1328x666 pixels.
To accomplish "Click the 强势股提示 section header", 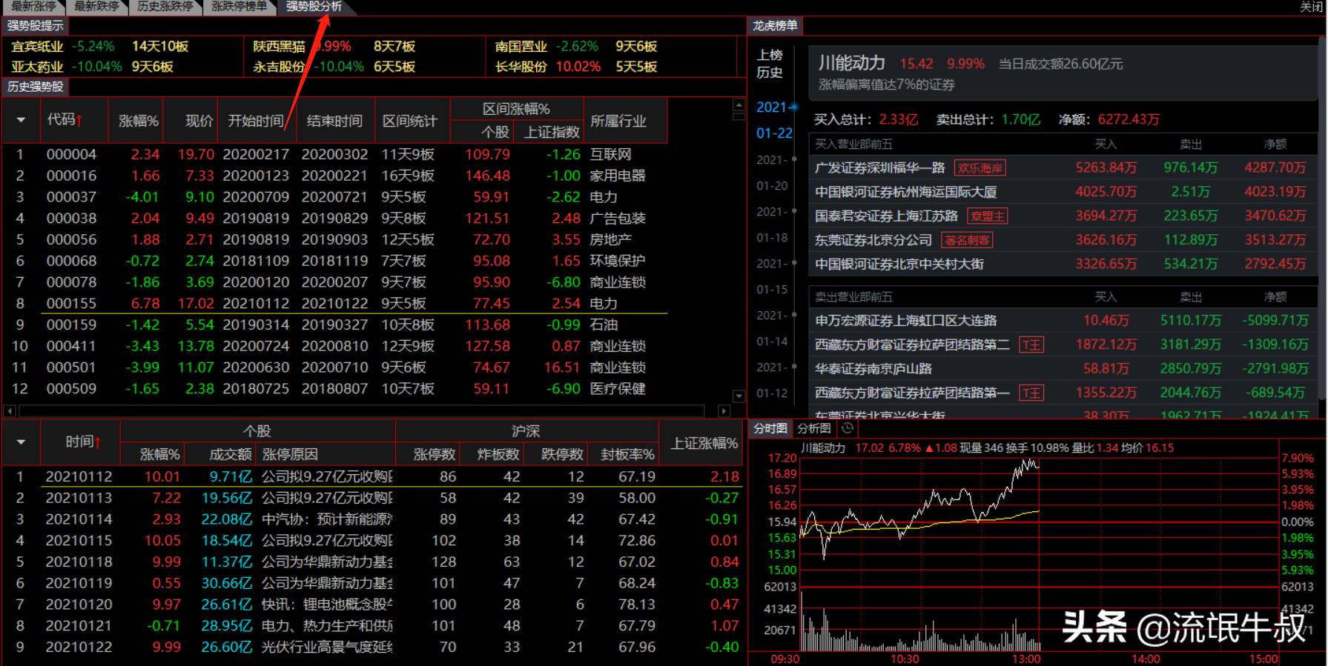I will point(36,25).
